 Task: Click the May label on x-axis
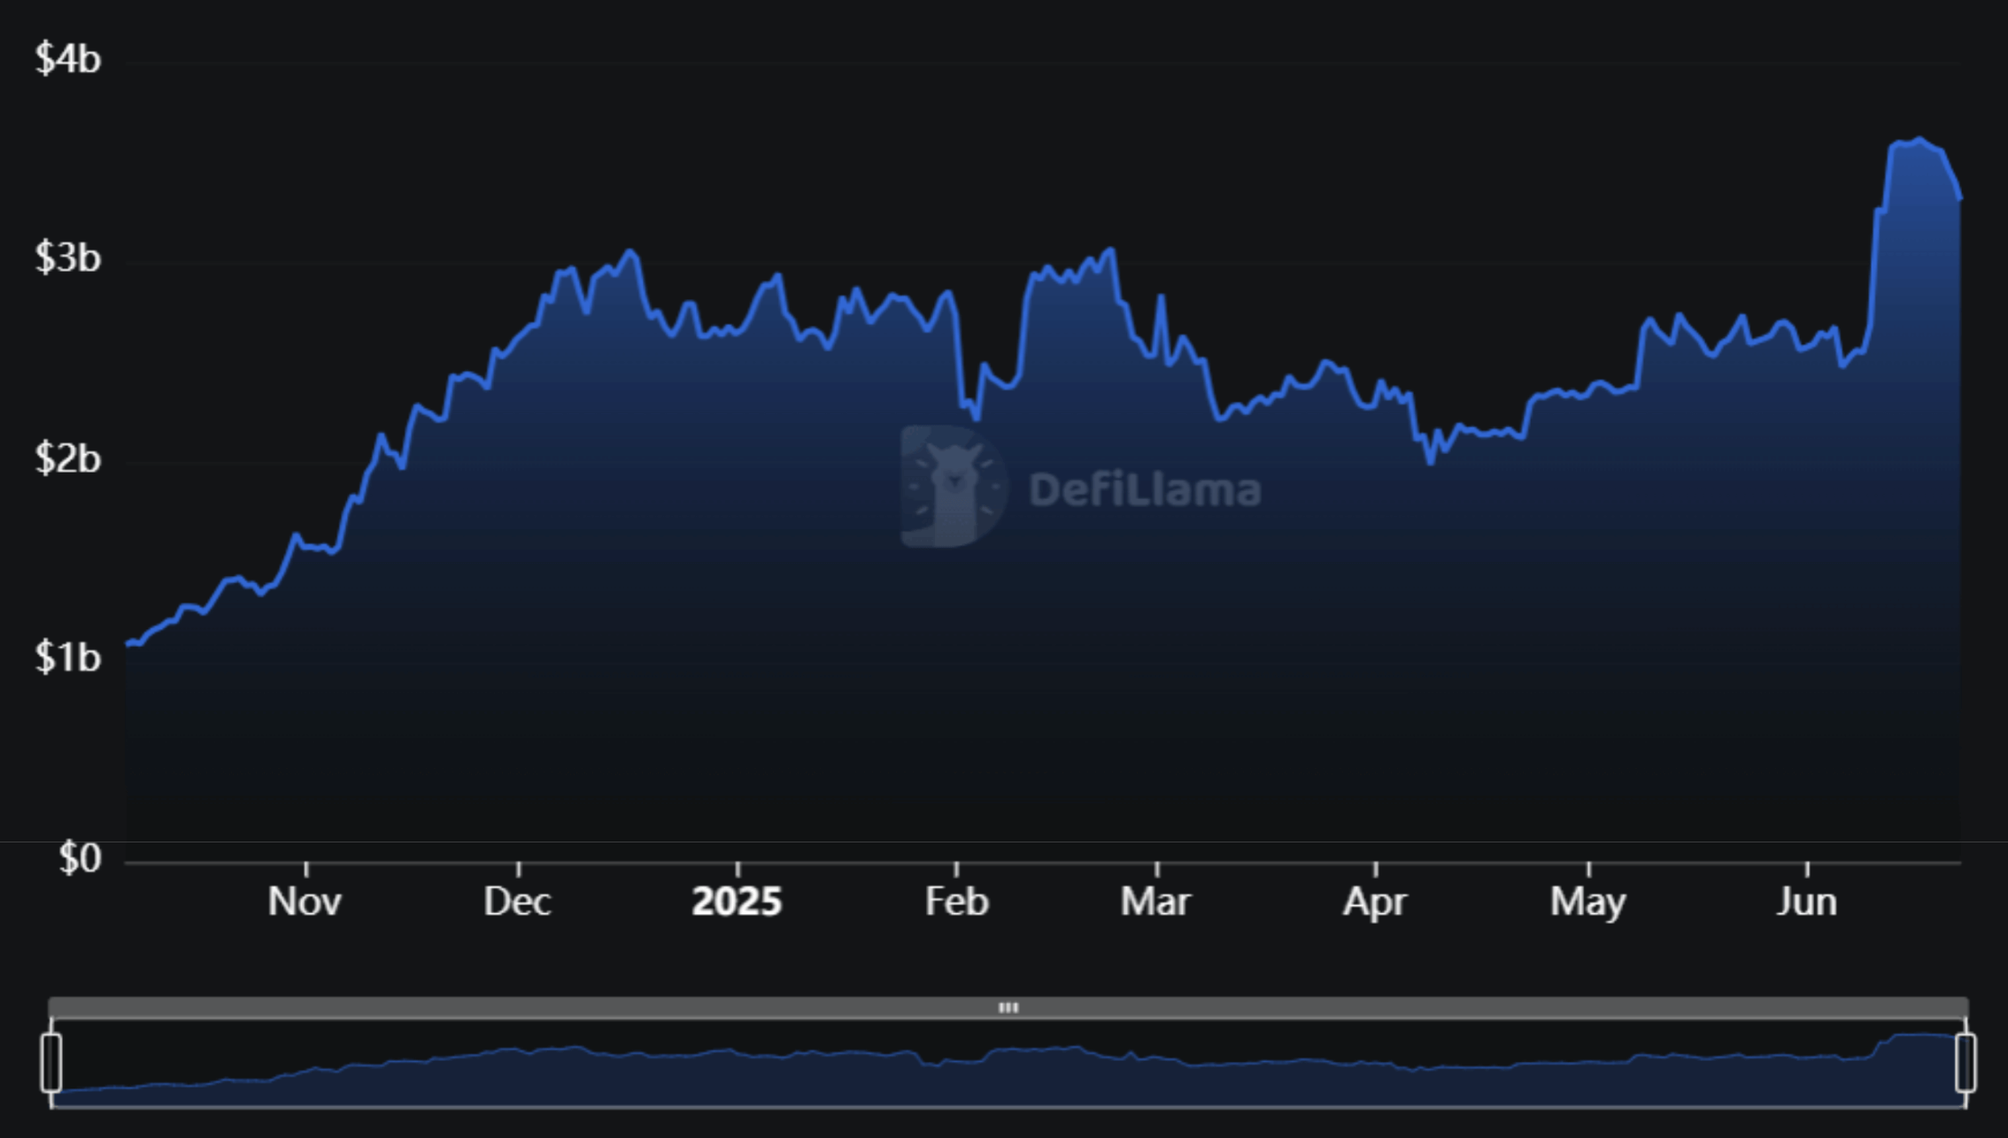point(1588,902)
